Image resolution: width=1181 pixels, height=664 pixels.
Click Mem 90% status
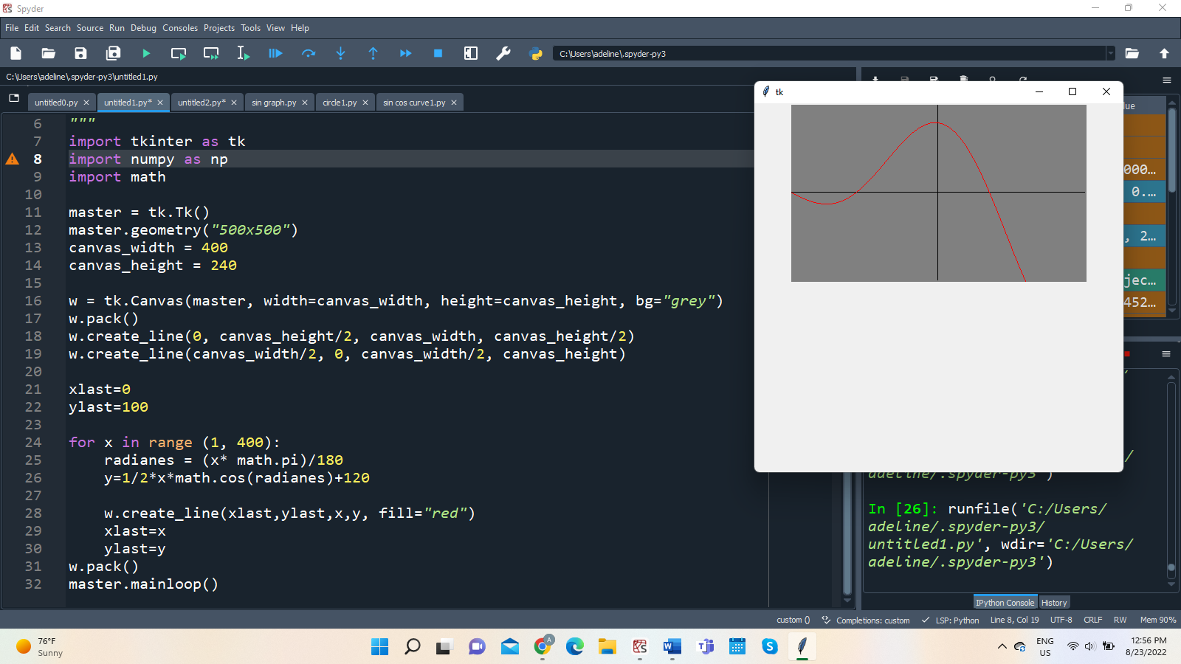click(1158, 620)
